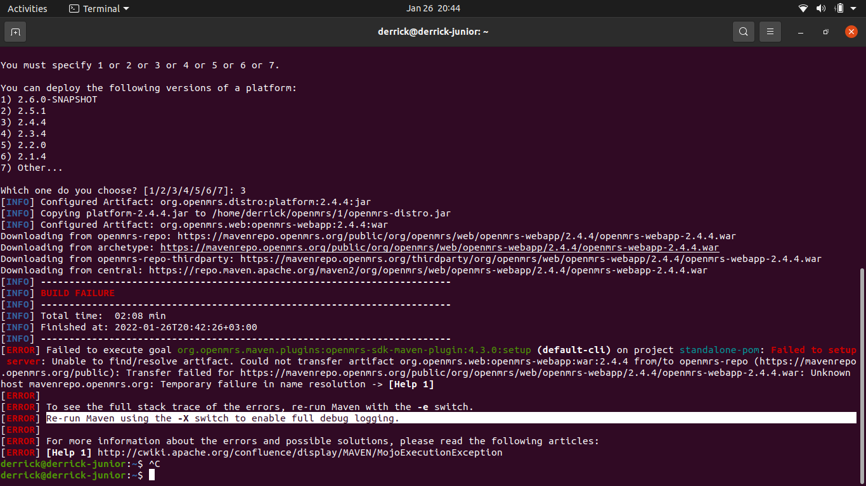Open the Activities overview
The width and height of the screenshot is (866, 486).
point(27,8)
